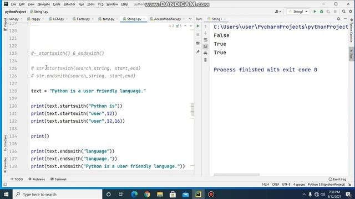Click the volume icon in system tray

[323, 194]
